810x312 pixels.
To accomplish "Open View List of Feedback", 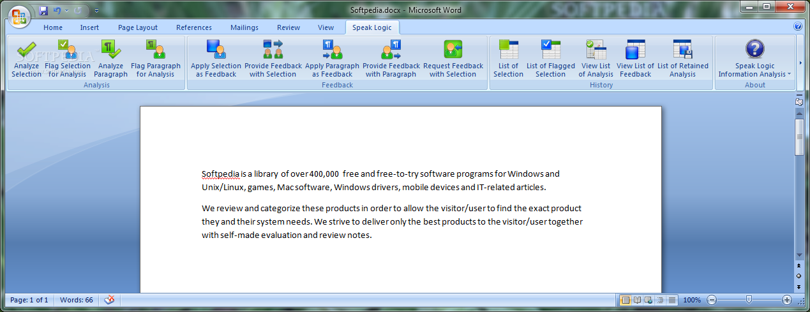I will coord(635,59).
